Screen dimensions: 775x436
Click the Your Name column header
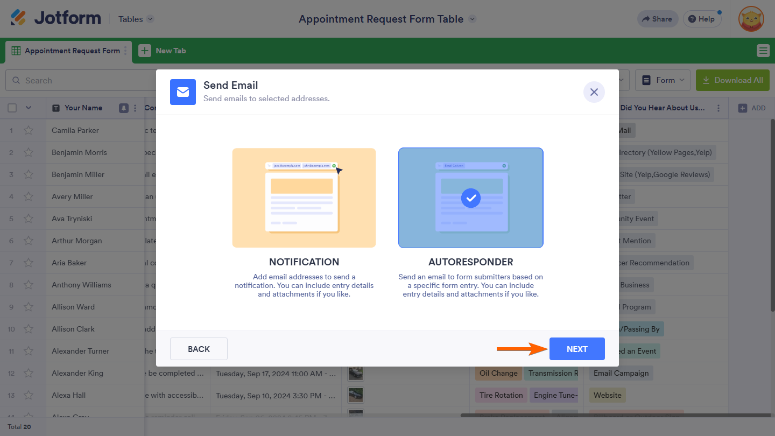point(83,108)
